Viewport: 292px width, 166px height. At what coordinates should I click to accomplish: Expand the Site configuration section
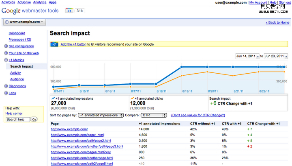point(6,46)
